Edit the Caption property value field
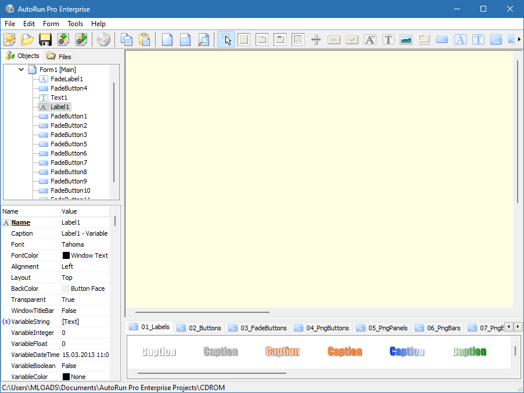This screenshot has width=524, height=393. click(85, 233)
